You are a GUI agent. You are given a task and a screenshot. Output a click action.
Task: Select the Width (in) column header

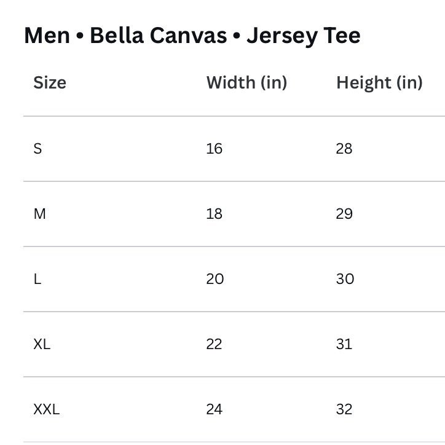click(246, 82)
